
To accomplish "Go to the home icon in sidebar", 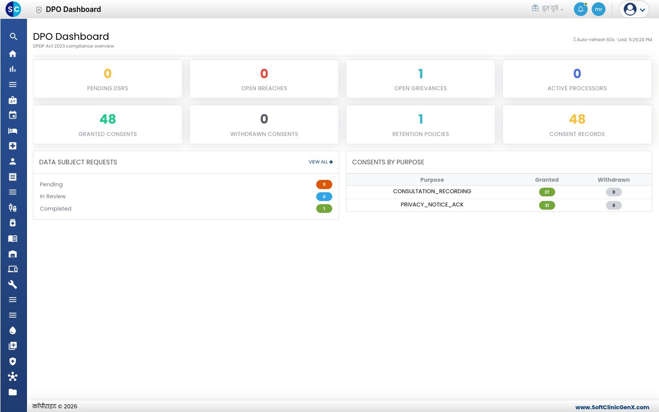I will pos(13,54).
